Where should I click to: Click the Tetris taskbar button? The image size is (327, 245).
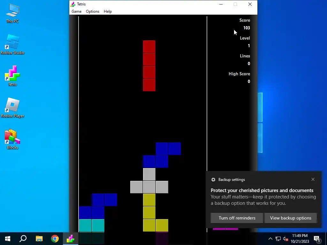click(71, 239)
